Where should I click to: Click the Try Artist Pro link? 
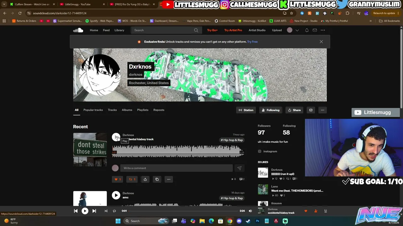pos(233,30)
